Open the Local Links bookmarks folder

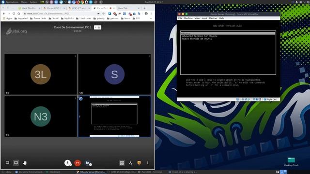tap(83, 18)
